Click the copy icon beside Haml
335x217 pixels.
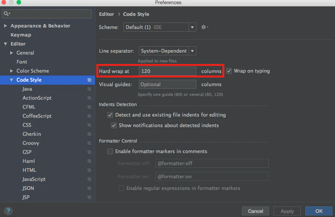89,161
